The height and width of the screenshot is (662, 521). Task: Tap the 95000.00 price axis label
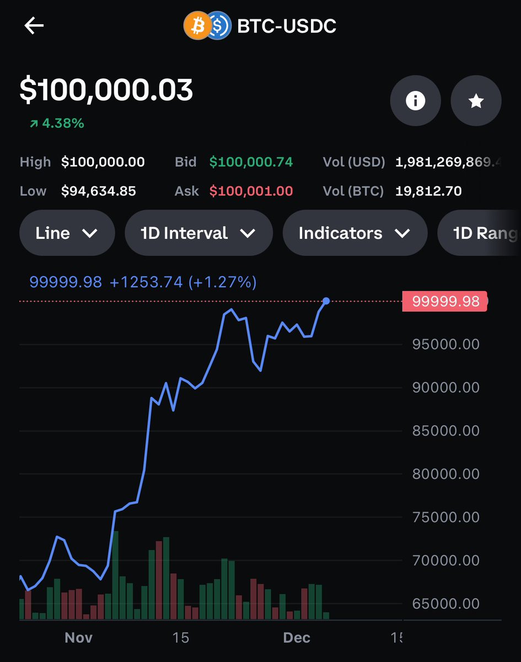(446, 344)
